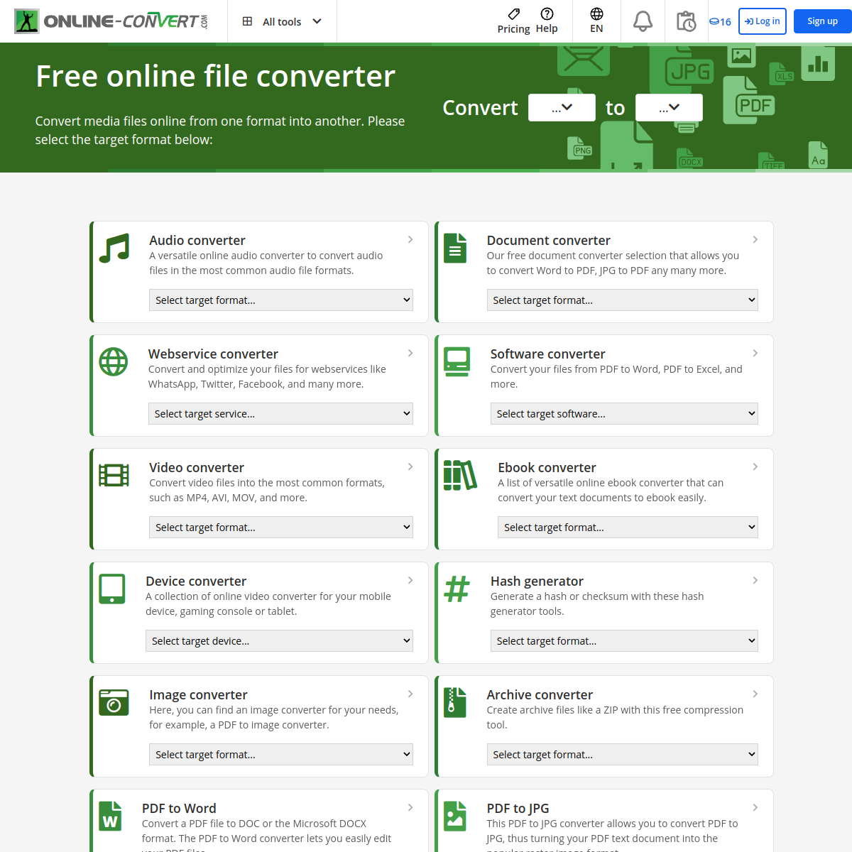The width and height of the screenshot is (852, 852).
Task: Select the Image converter camera icon
Action: click(114, 702)
